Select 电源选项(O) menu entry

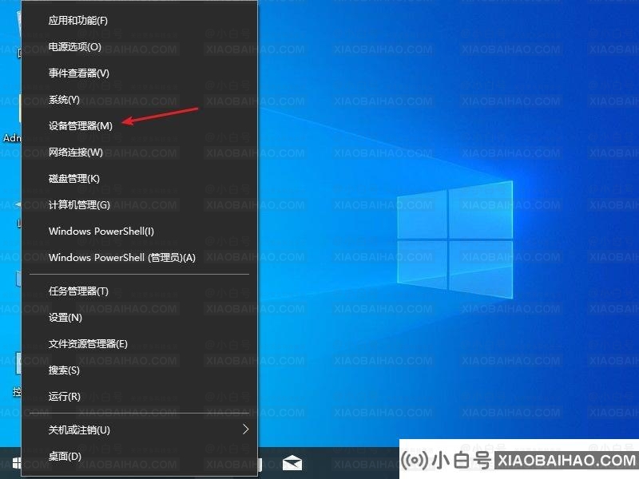point(139,47)
